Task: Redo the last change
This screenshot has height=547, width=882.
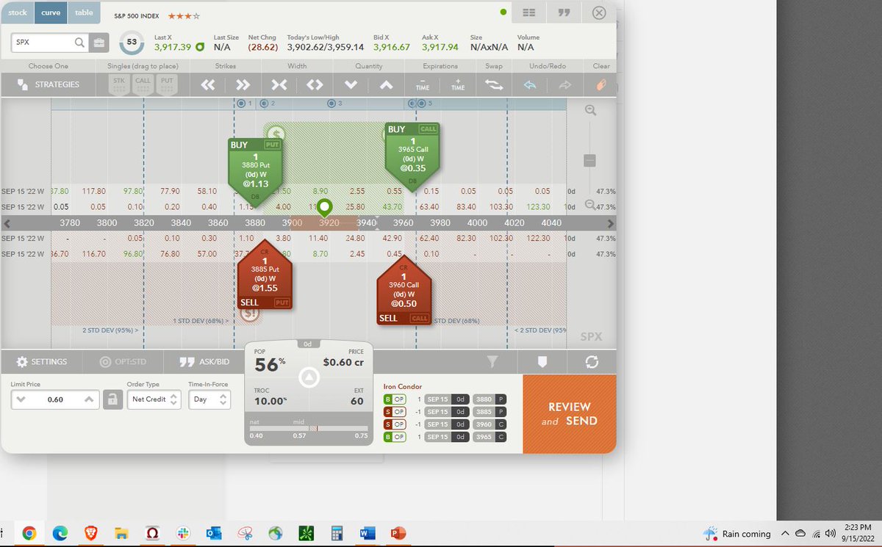Action: tap(564, 84)
